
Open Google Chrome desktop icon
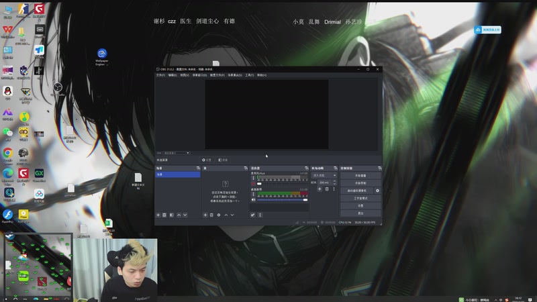7,156
